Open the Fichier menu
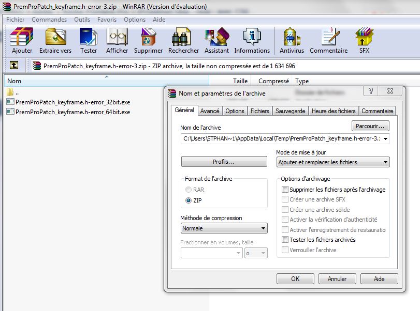 [15, 20]
